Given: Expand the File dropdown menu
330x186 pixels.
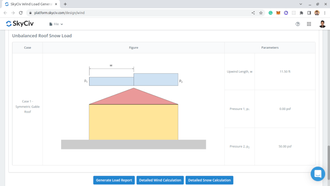Looking at the screenshot, I should tap(56, 24).
